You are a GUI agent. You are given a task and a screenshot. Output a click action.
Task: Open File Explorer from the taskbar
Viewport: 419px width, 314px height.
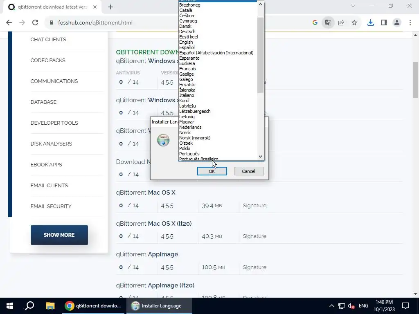click(x=50, y=306)
